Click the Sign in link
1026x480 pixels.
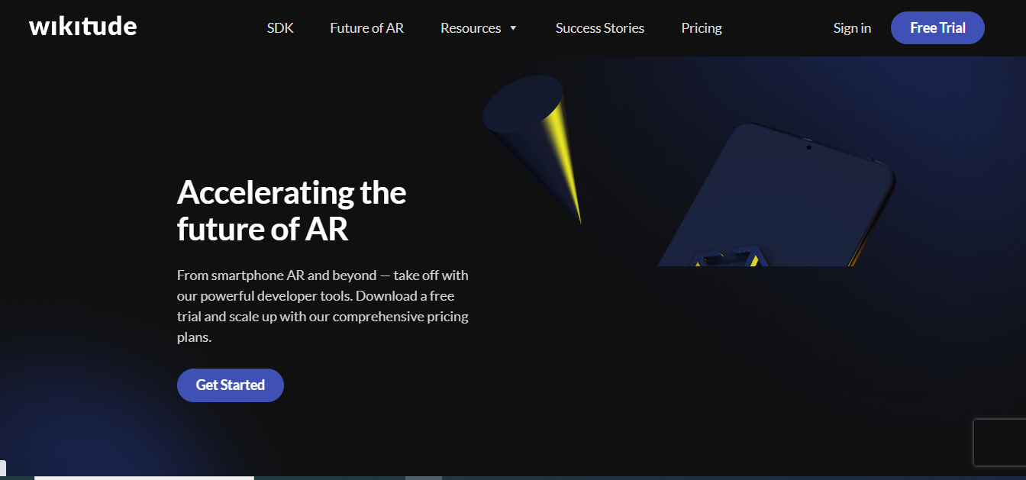(852, 28)
